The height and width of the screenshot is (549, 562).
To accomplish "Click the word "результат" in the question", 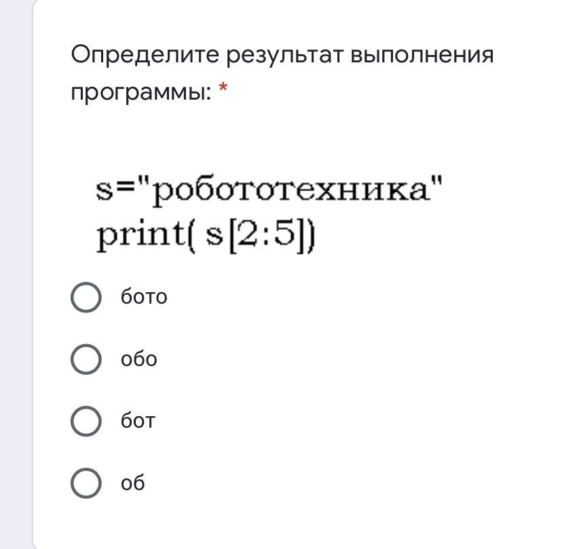I will pyautogui.click(x=285, y=55).
